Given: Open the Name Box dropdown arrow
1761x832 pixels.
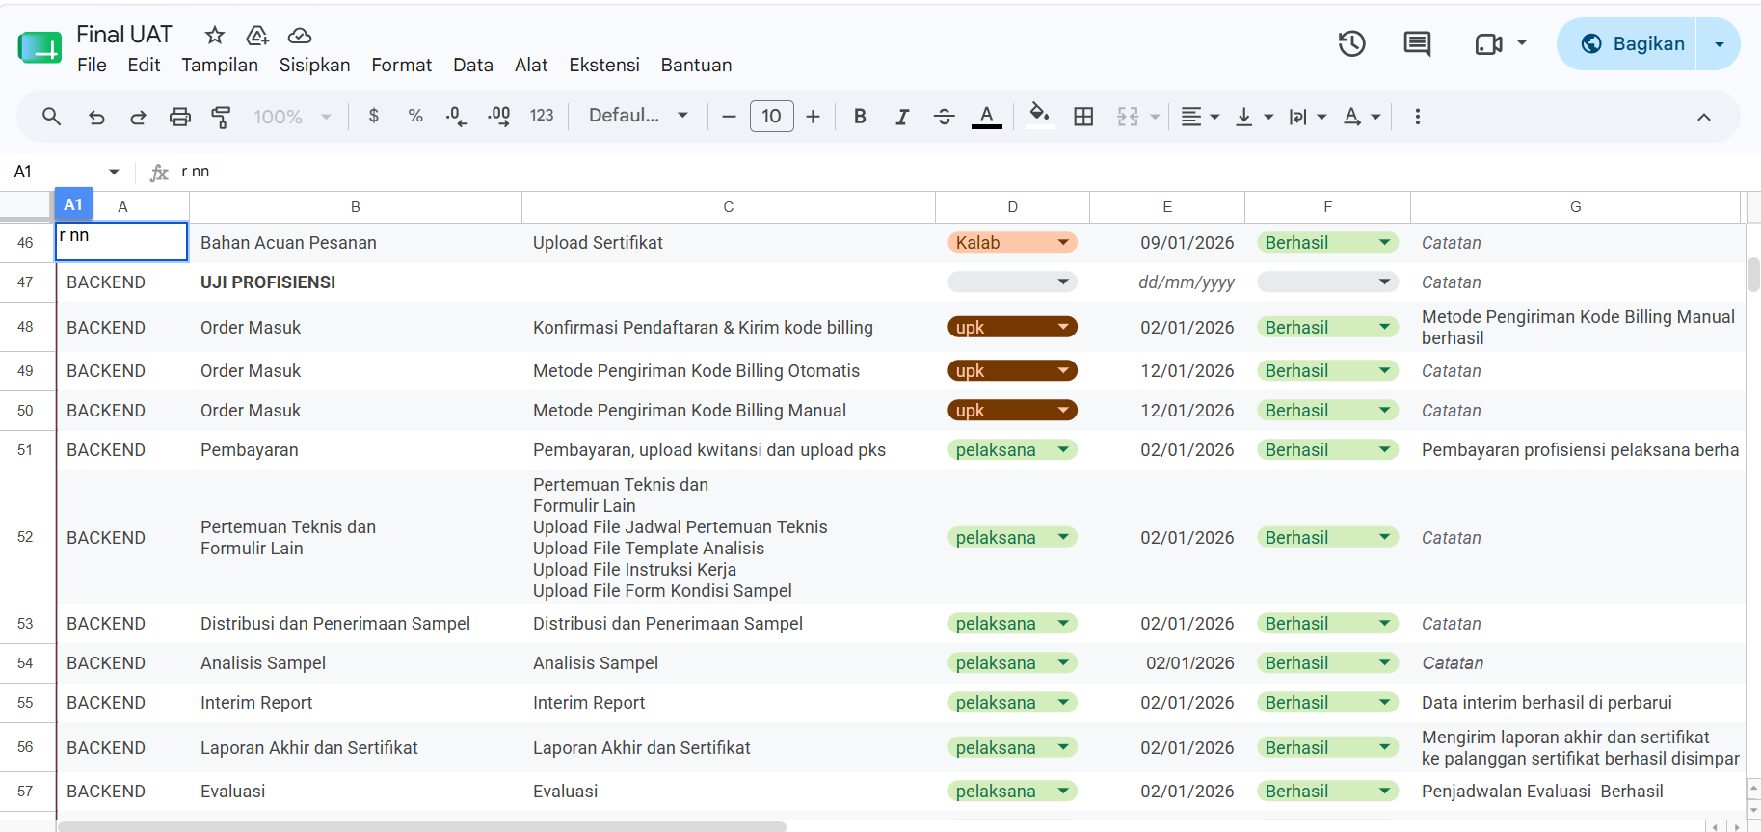Looking at the screenshot, I should click(x=114, y=172).
